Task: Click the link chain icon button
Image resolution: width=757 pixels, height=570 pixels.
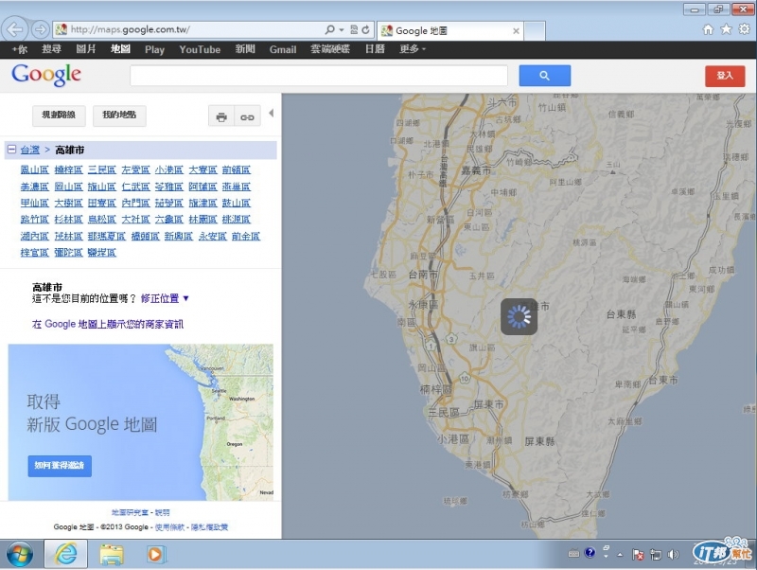Action: tap(247, 116)
